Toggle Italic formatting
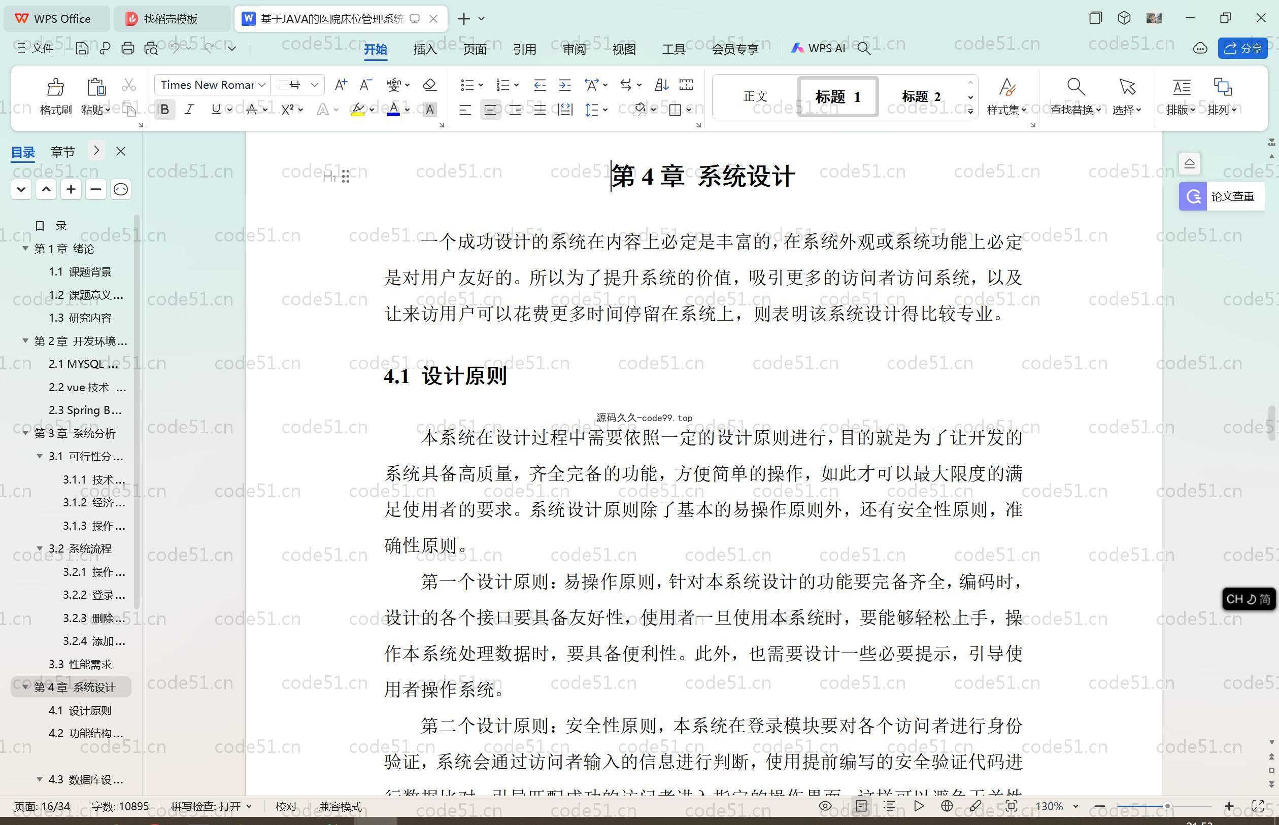The image size is (1279, 825). click(189, 110)
